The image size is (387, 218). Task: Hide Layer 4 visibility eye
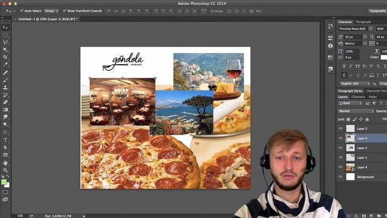click(x=340, y=167)
